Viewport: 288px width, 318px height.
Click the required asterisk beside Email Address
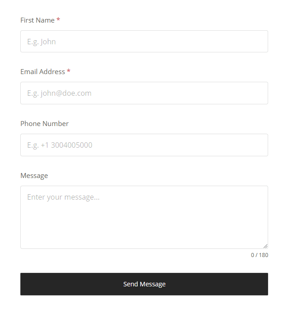pyautogui.click(x=69, y=72)
